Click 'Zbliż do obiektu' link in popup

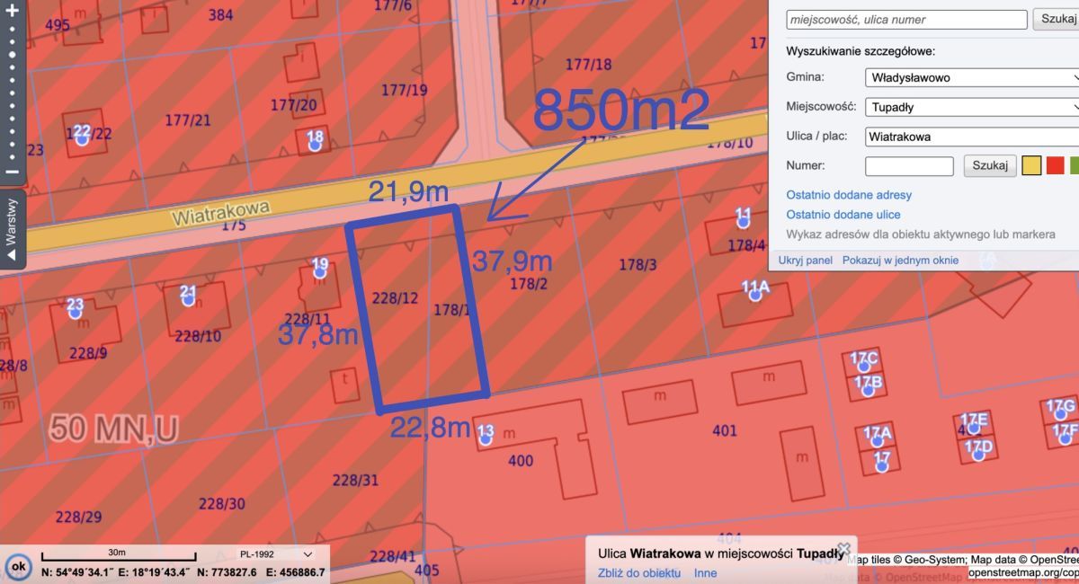tap(639, 573)
